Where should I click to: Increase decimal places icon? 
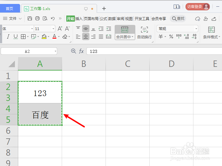(186, 37)
